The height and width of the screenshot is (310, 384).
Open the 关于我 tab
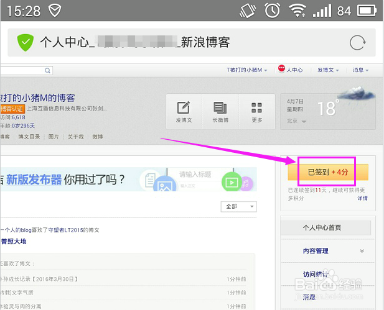(76, 137)
